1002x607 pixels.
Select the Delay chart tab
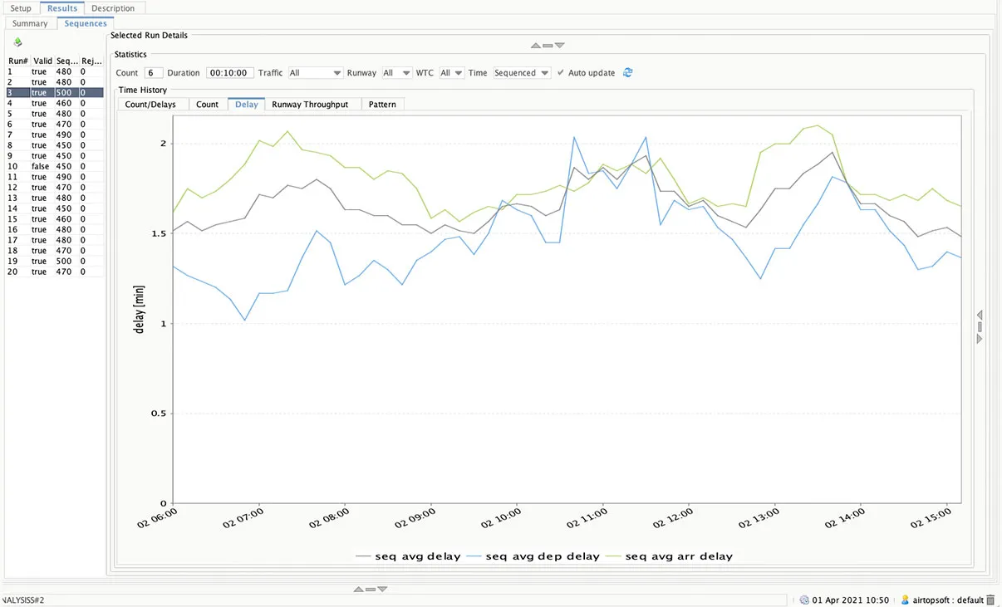[247, 104]
